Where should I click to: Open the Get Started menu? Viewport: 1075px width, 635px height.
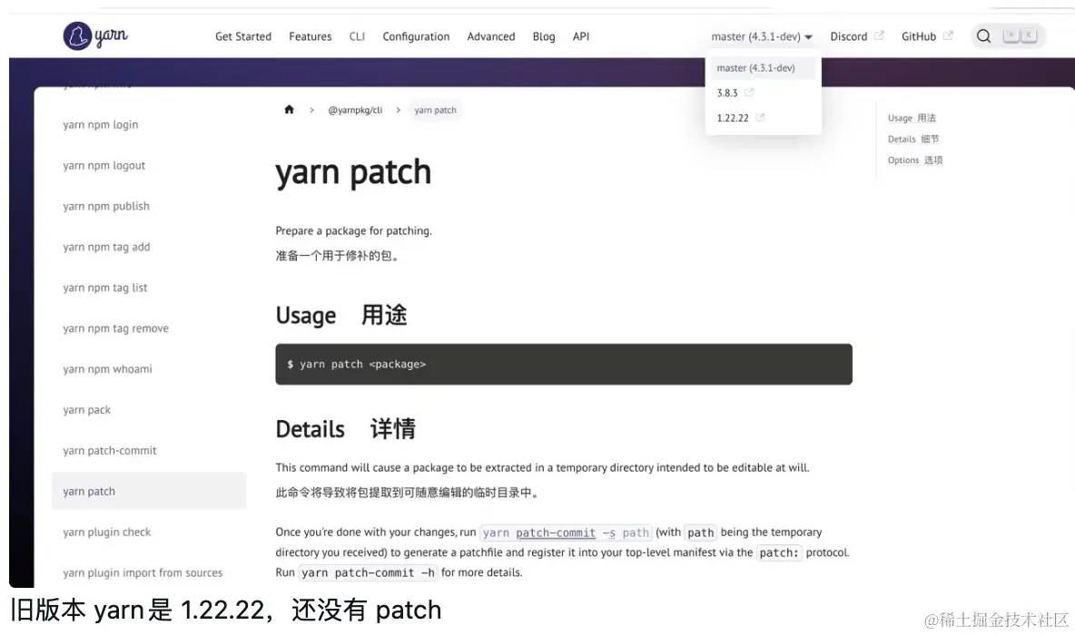pyautogui.click(x=243, y=36)
